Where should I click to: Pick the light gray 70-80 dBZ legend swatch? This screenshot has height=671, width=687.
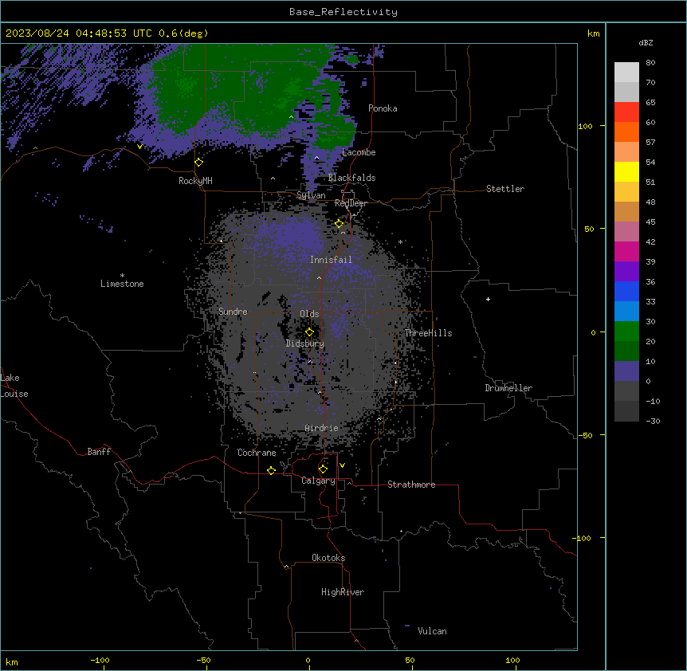(x=626, y=72)
